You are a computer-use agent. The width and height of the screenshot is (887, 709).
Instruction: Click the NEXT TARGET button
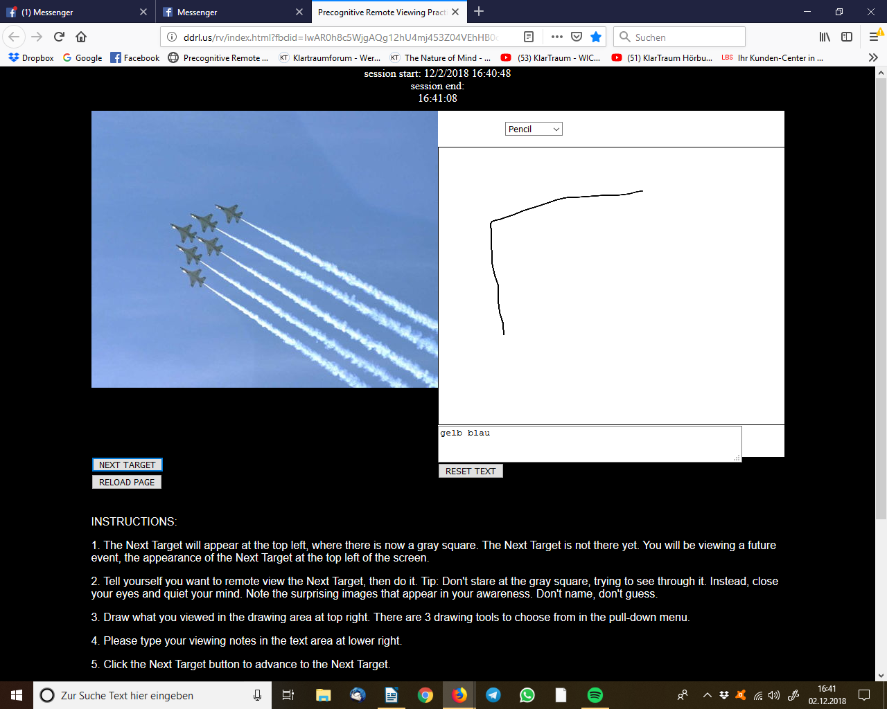click(127, 465)
